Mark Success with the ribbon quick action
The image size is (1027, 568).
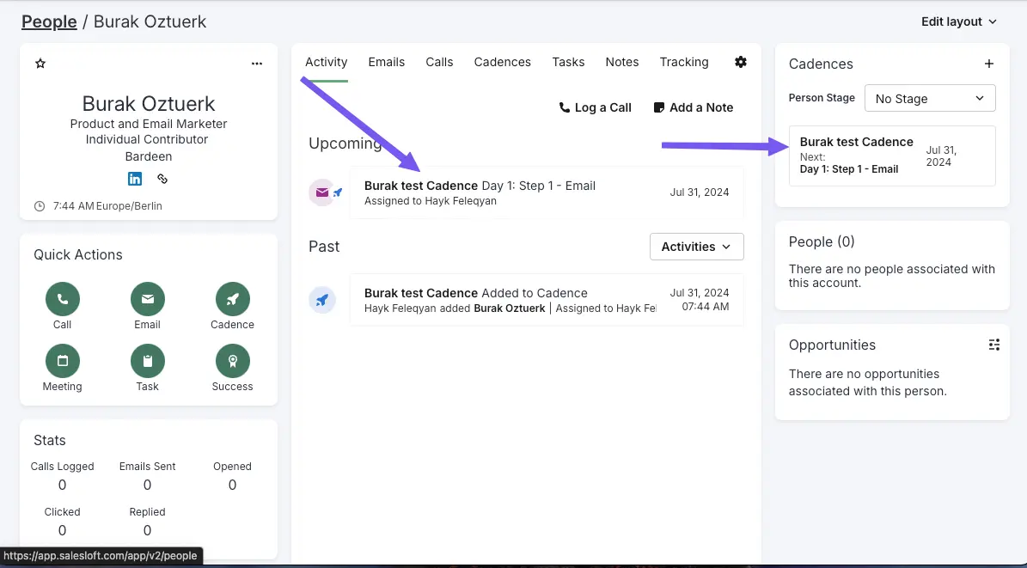coord(233,361)
